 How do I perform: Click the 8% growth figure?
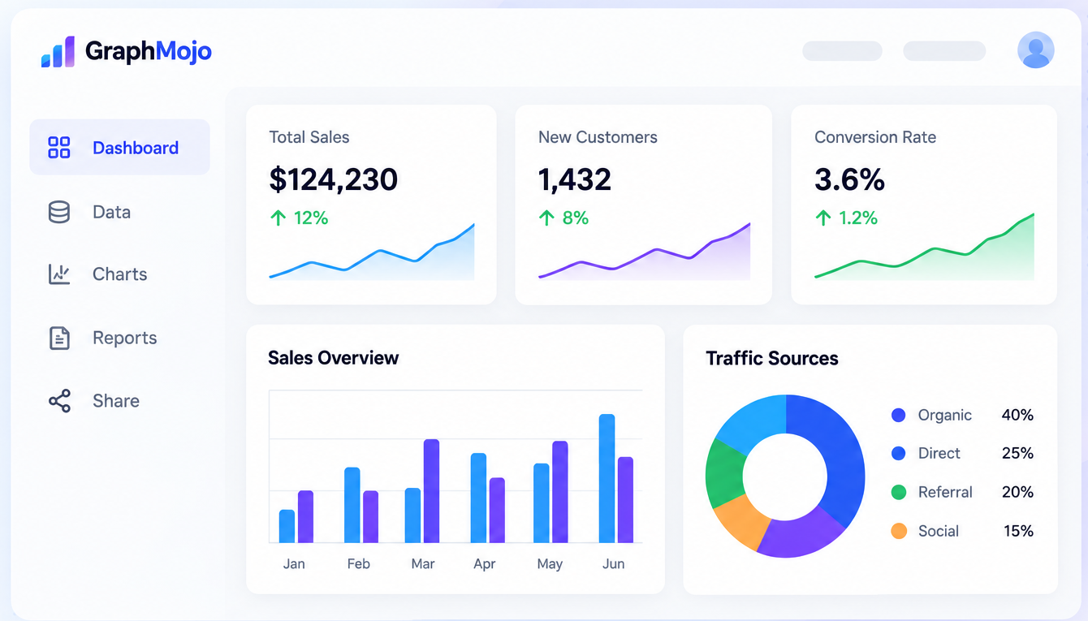[x=576, y=218]
